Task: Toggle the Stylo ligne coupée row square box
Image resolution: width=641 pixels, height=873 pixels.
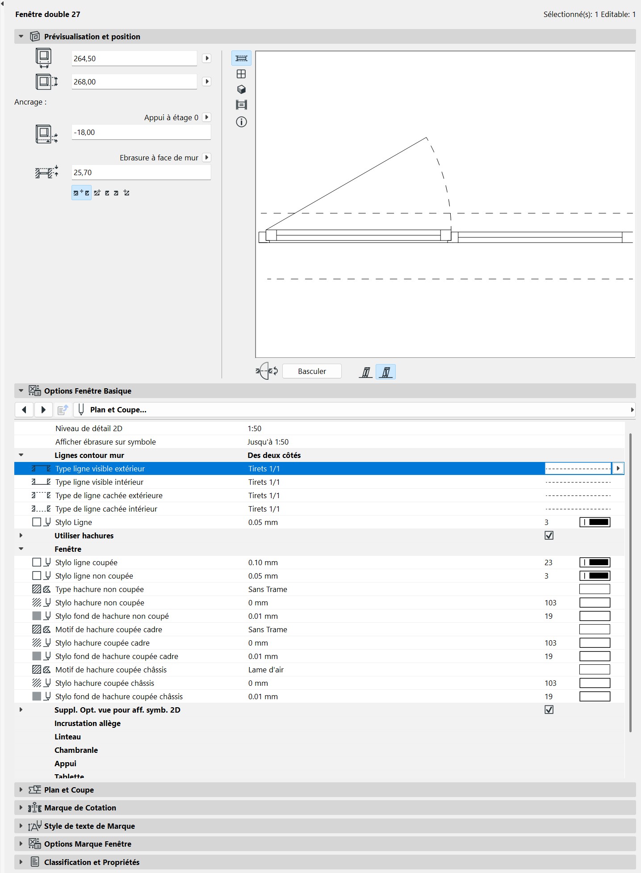Action: [x=37, y=562]
